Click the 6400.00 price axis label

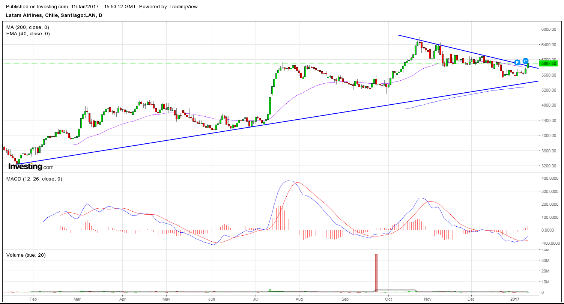pos(549,45)
